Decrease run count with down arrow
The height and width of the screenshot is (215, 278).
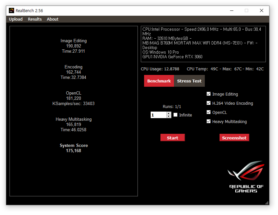pos(169,116)
